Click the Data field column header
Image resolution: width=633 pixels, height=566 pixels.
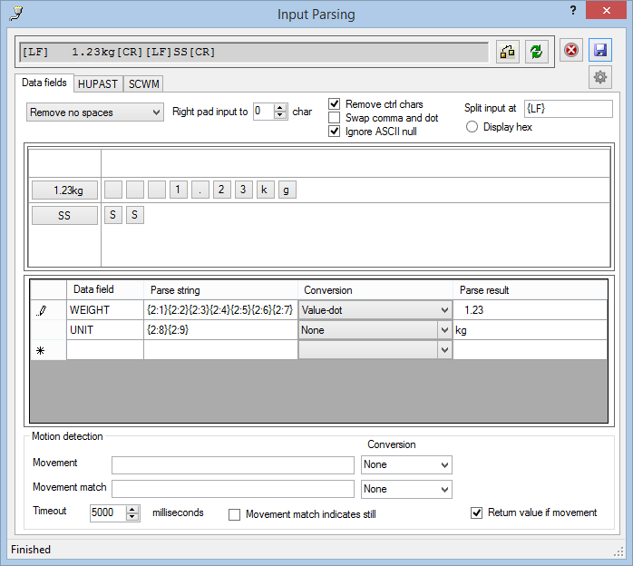[x=105, y=290]
